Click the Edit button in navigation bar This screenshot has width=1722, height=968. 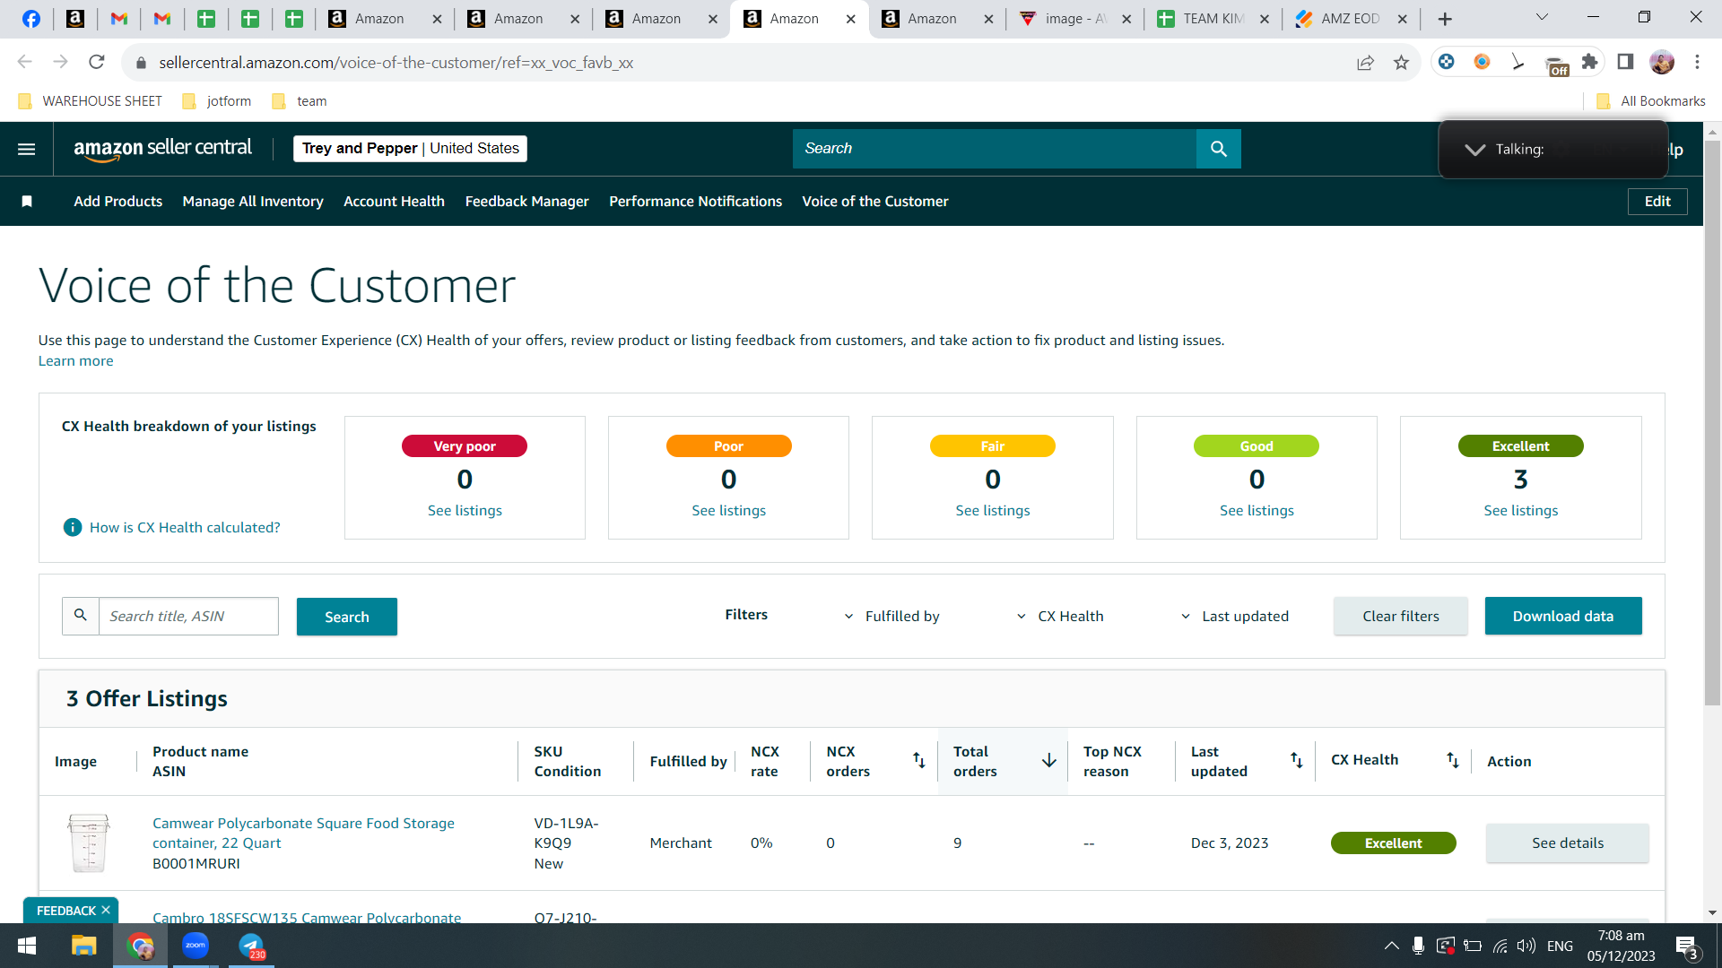coord(1657,202)
